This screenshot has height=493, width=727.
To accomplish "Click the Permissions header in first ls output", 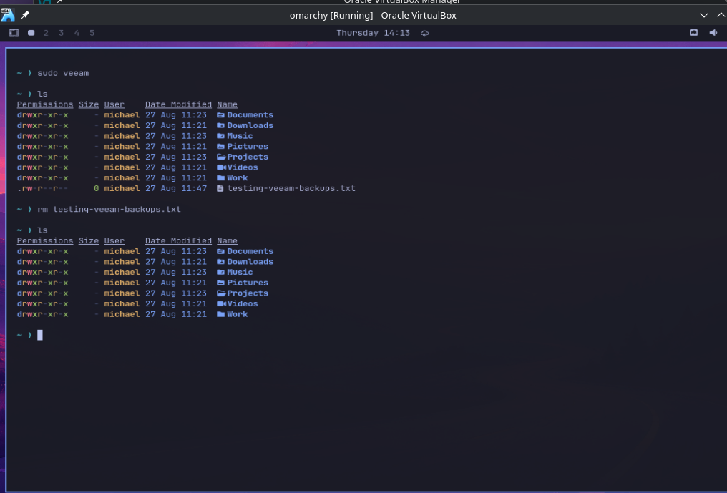I will (x=45, y=104).
